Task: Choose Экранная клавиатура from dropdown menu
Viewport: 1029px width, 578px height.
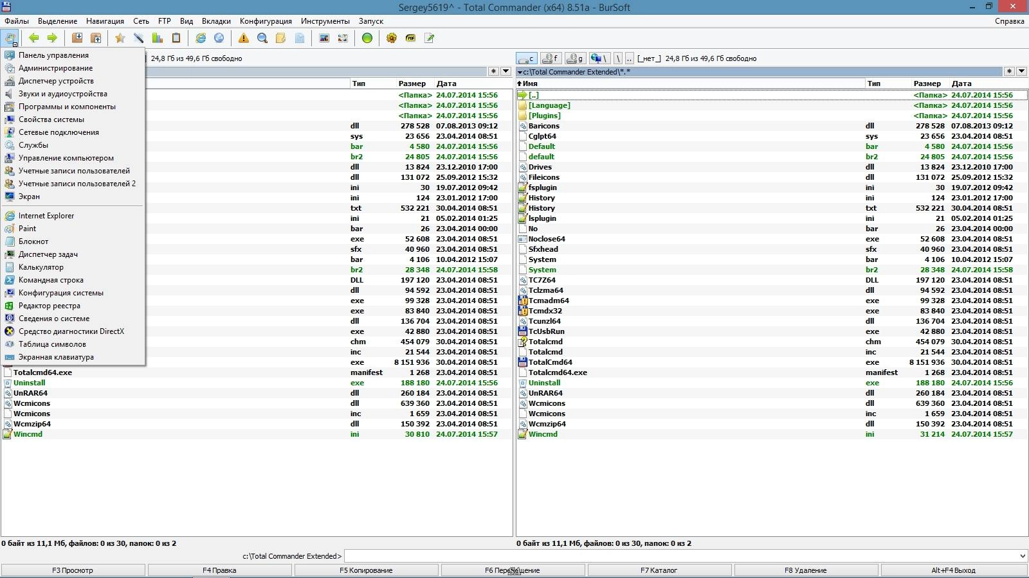Action: [73, 357]
